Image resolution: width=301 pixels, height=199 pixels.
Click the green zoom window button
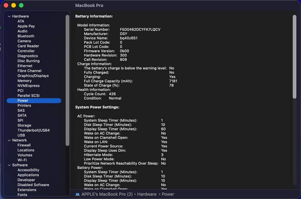(21, 5)
